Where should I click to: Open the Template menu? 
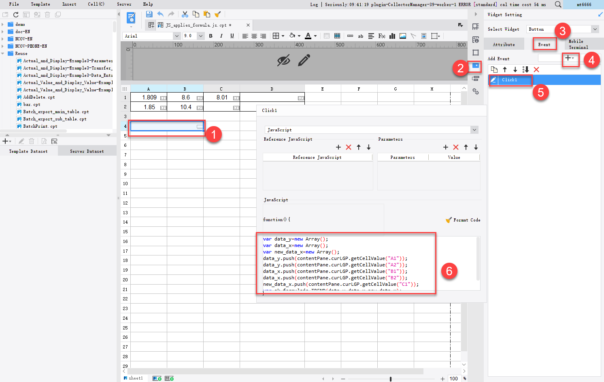tap(40, 4)
